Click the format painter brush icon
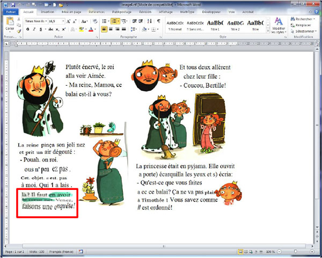322x258 pixels. point(19,31)
